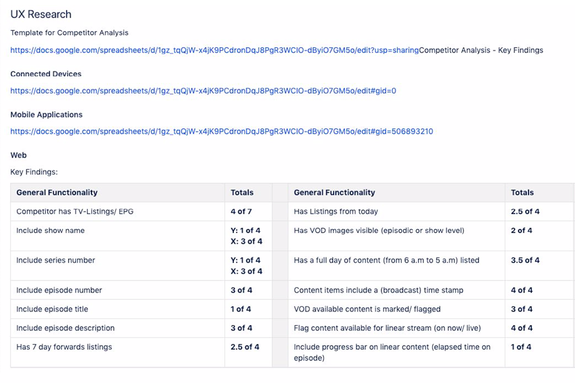
Task: Click the left Totals column header
Action: tap(248, 193)
